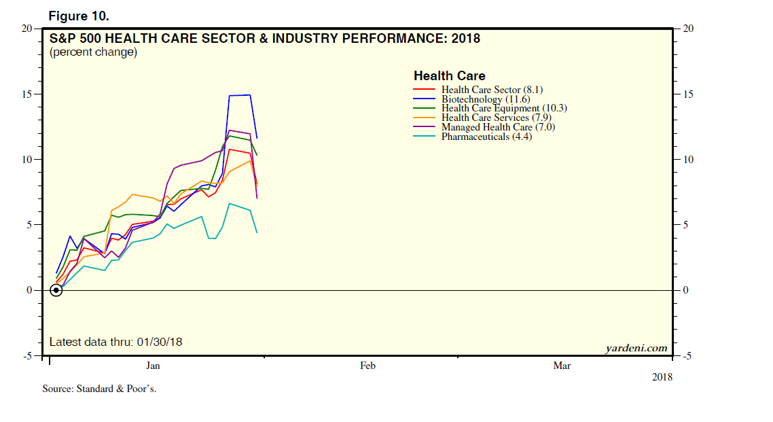
Task: Click the chart title starting with S&P 500
Action: click(x=265, y=39)
